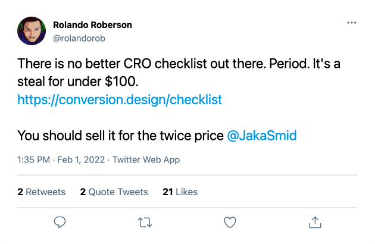
Task: Open the three-dot more options menu
Action: 352,23
